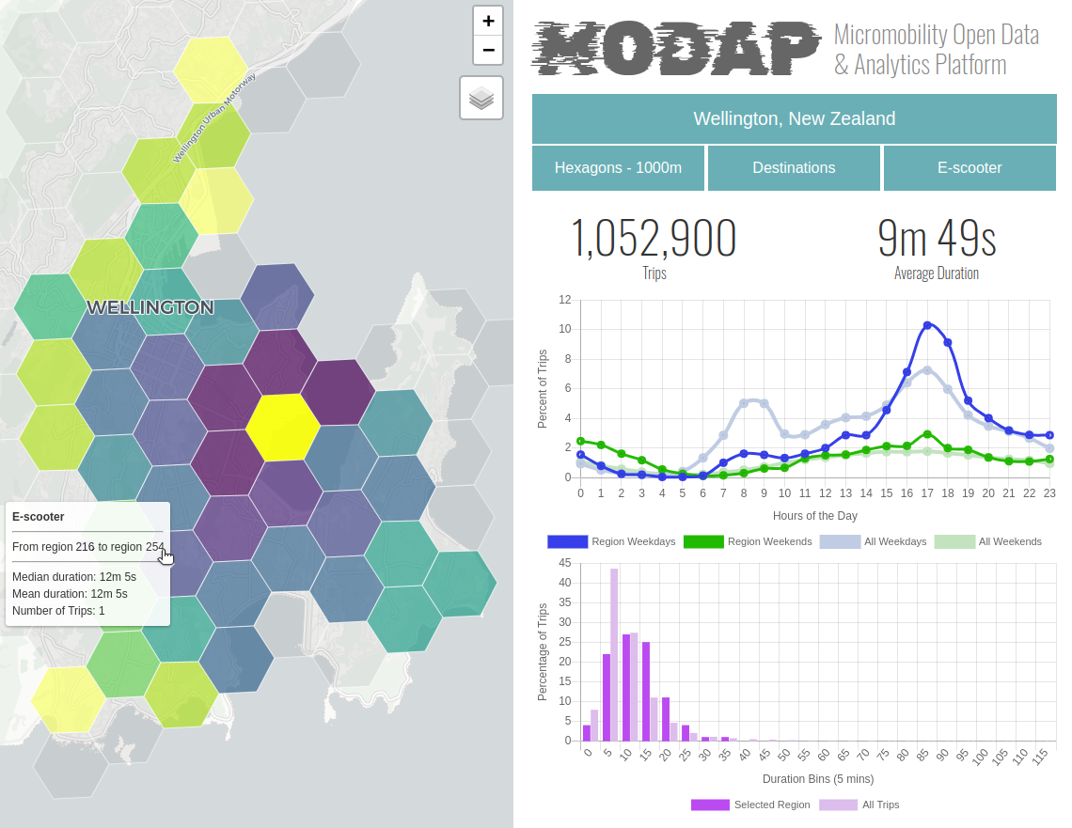Select the bright yellow highlighted hexagon
The height and width of the screenshot is (828, 1072).
(x=283, y=427)
